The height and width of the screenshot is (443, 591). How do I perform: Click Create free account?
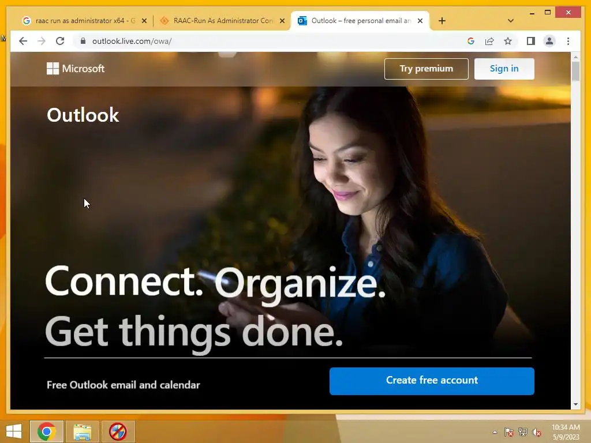(432, 381)
